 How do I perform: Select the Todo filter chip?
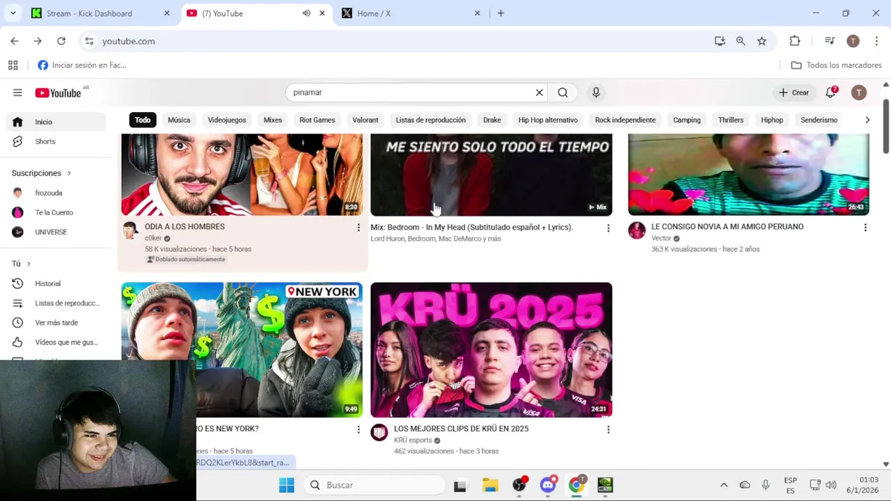pyautogui.click(x=143, y=120)
